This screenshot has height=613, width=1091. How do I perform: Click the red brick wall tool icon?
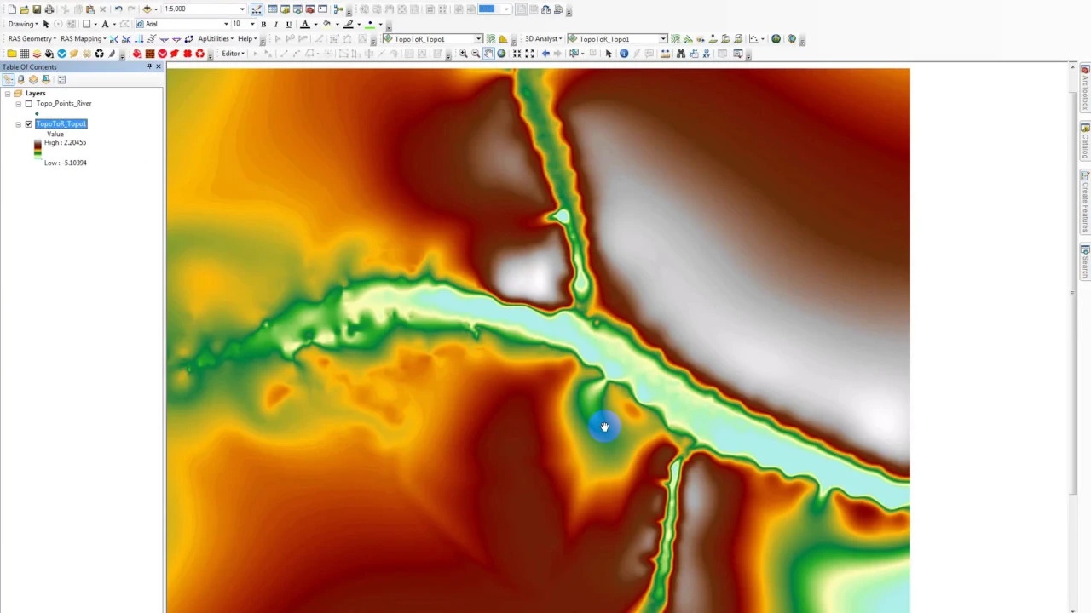pyautogui.click(x=149, y=54)
